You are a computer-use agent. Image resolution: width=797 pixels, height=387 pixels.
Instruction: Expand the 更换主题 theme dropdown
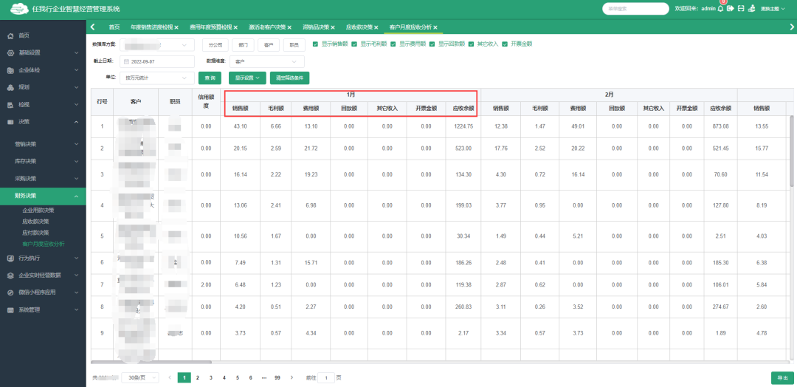(x=774, y=9)
